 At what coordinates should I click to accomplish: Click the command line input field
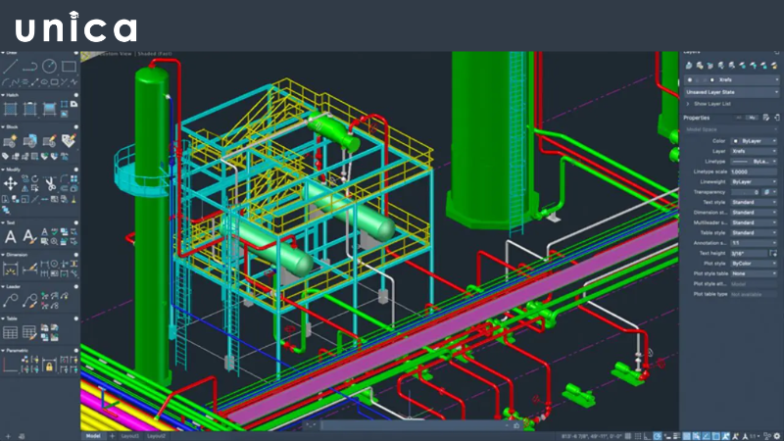(414, 425)
